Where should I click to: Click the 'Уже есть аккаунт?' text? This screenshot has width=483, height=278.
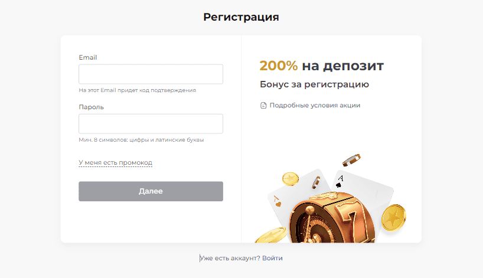230,258
